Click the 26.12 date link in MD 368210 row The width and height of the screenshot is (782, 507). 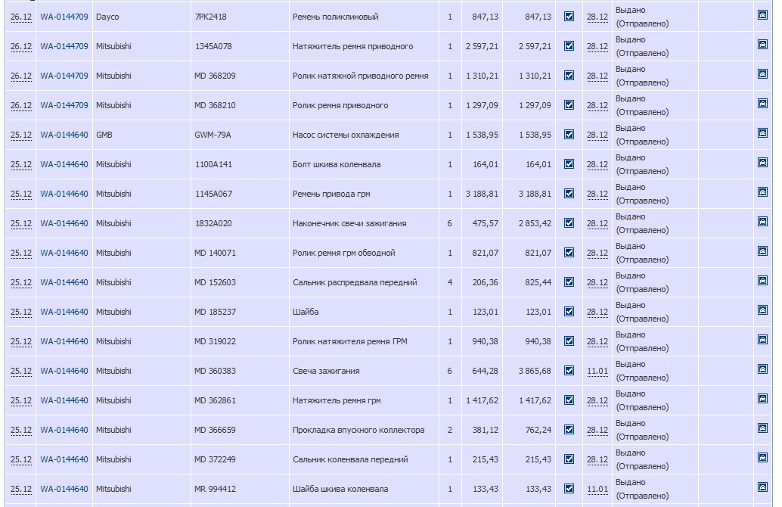(21, 106)
